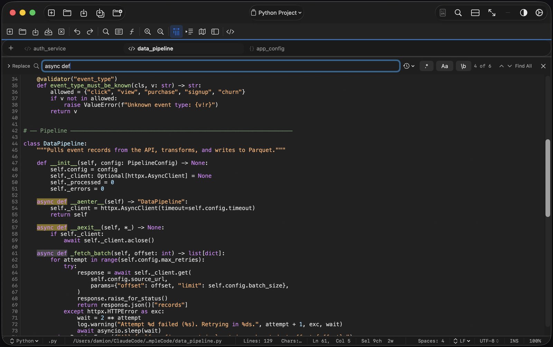Click the new folder plus icon
This screenshot has width=553, height=347.
(x=117, y=13)
